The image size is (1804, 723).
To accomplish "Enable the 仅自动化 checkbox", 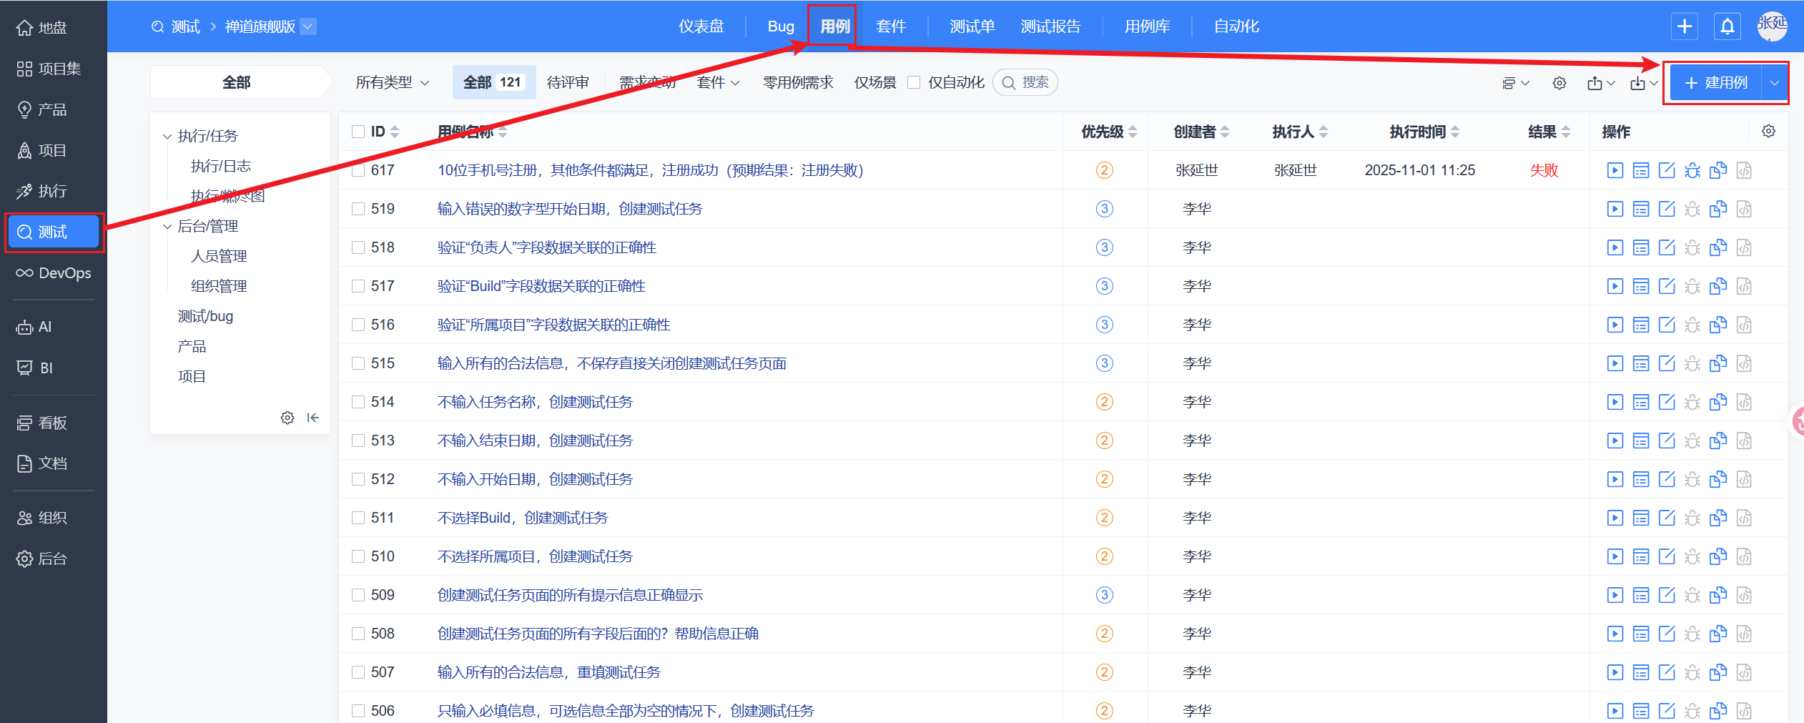I will pyautogui.click(x=914, y=82).
